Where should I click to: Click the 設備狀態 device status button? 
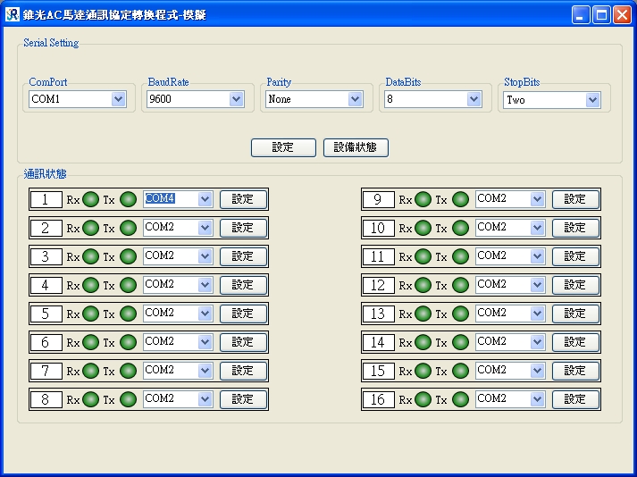(356, 147)
